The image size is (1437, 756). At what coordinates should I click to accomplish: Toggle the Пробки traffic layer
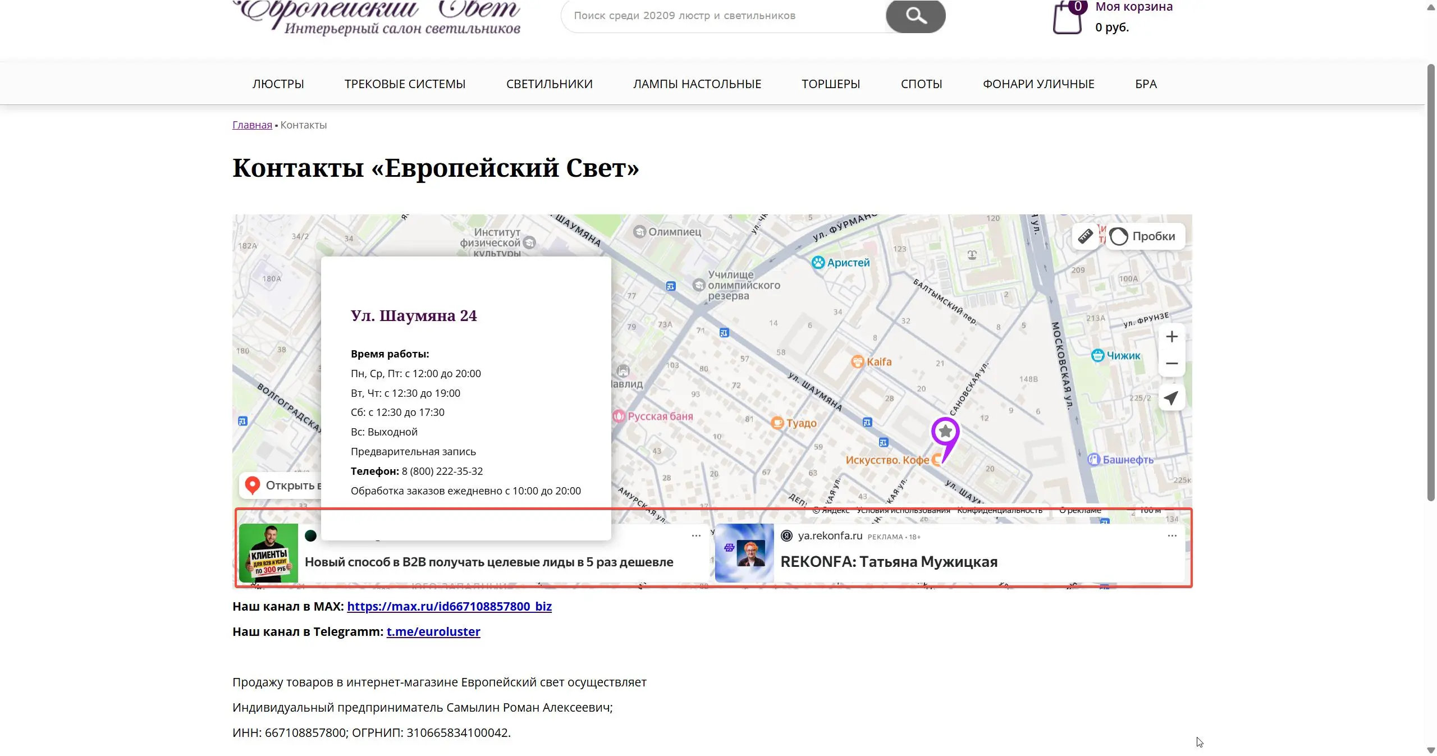(x=1145, y=236)
